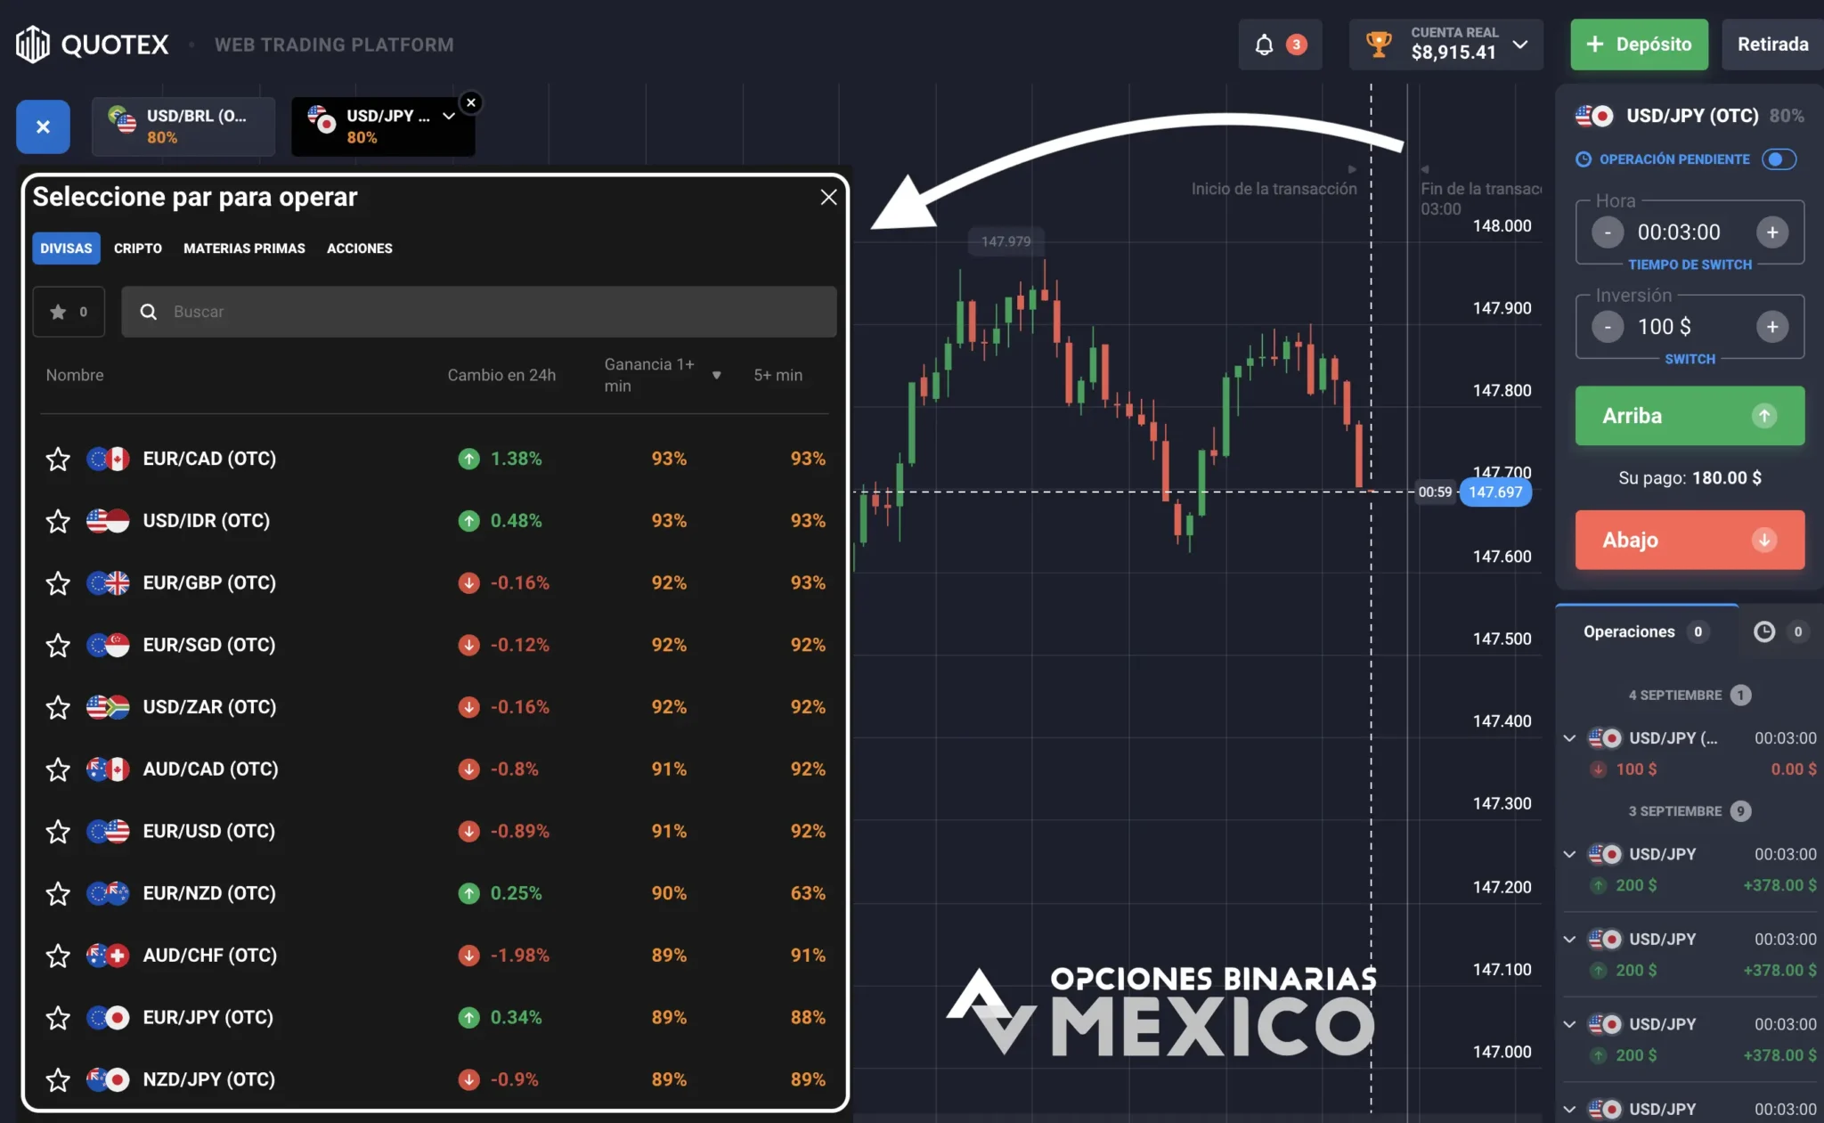Favorite AUD/CAD (OTC) with its star
Viewport: 1824px width, 1123px height.
[58, 769]
